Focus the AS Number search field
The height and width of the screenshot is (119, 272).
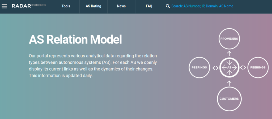(202, 6)
